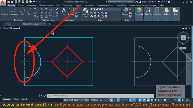This screenshot has width=193, height=108.
Task: Open the Аннотации ribbon tab
Action: (x=32, y=5)
